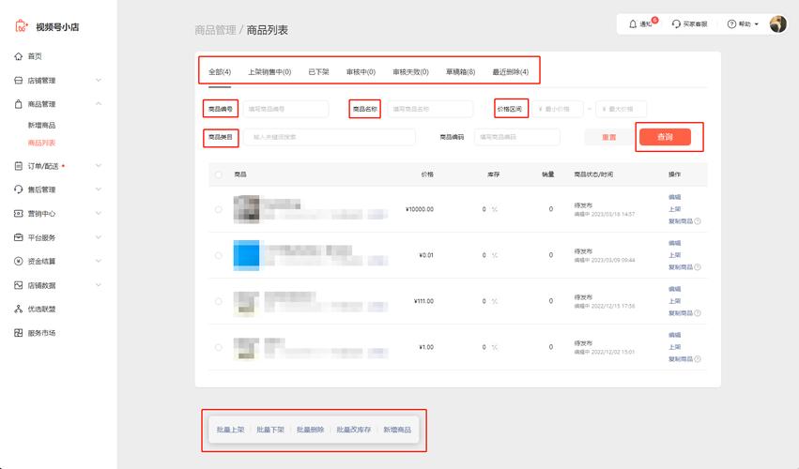The image size is (799, 469).
Task: Focus the 商品类目 keyword search field
Action: click(330, 137)
